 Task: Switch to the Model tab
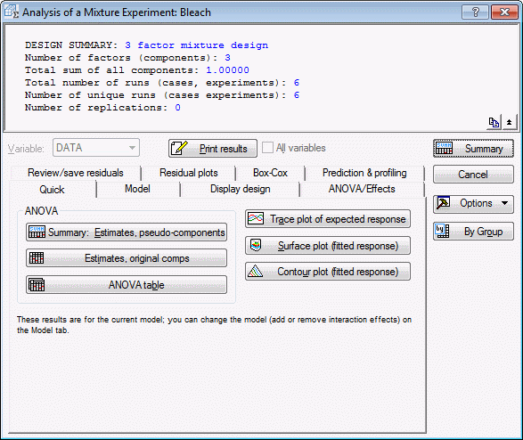pos(137,189)
